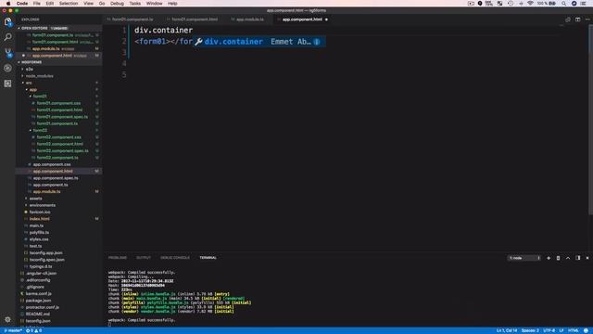Expand the environments folder
Screen dimensions: 593x334
(x=43, y=205)
